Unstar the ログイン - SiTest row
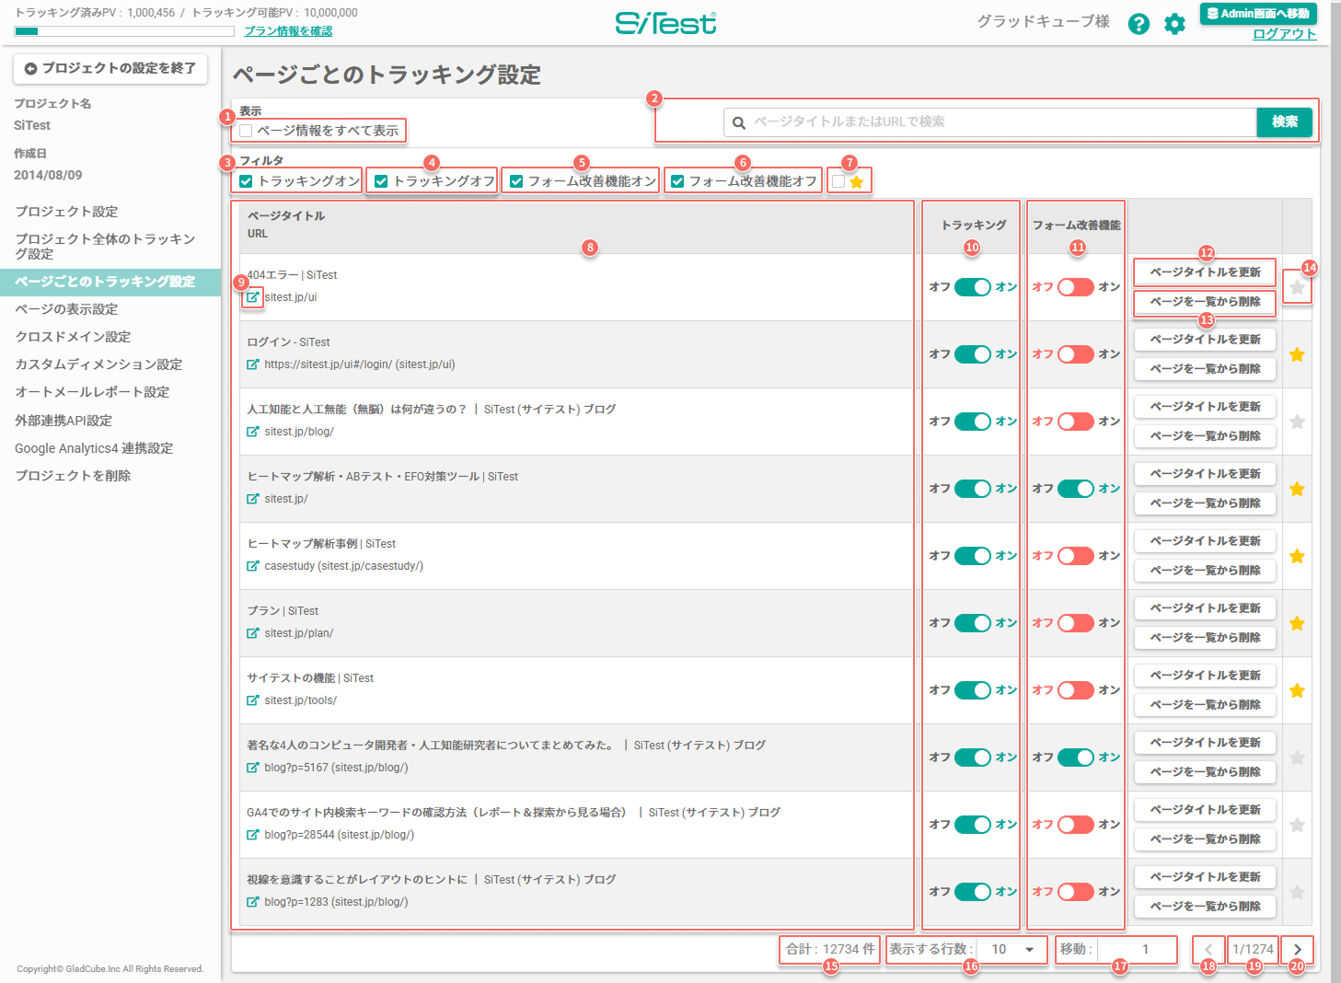 pyautogui.click(x=1297, y=354)
